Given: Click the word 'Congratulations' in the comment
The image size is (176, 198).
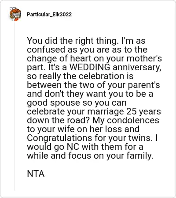Looking at the screenshot, I should pyautogui.click(x=59, y=138).
